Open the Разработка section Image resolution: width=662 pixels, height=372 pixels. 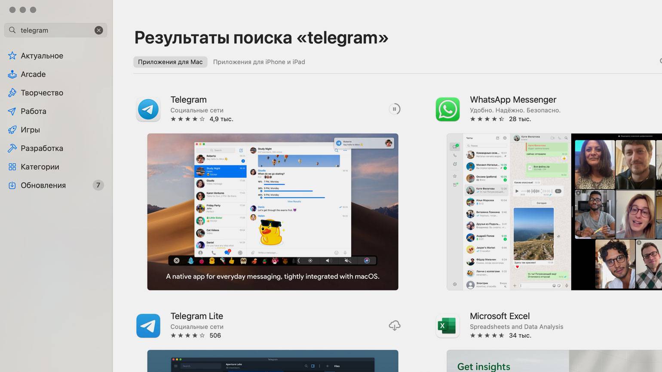coord(42,148)
